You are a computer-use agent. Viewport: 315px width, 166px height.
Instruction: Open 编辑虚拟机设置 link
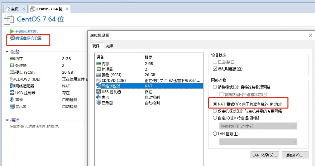(x=28, y=38)
